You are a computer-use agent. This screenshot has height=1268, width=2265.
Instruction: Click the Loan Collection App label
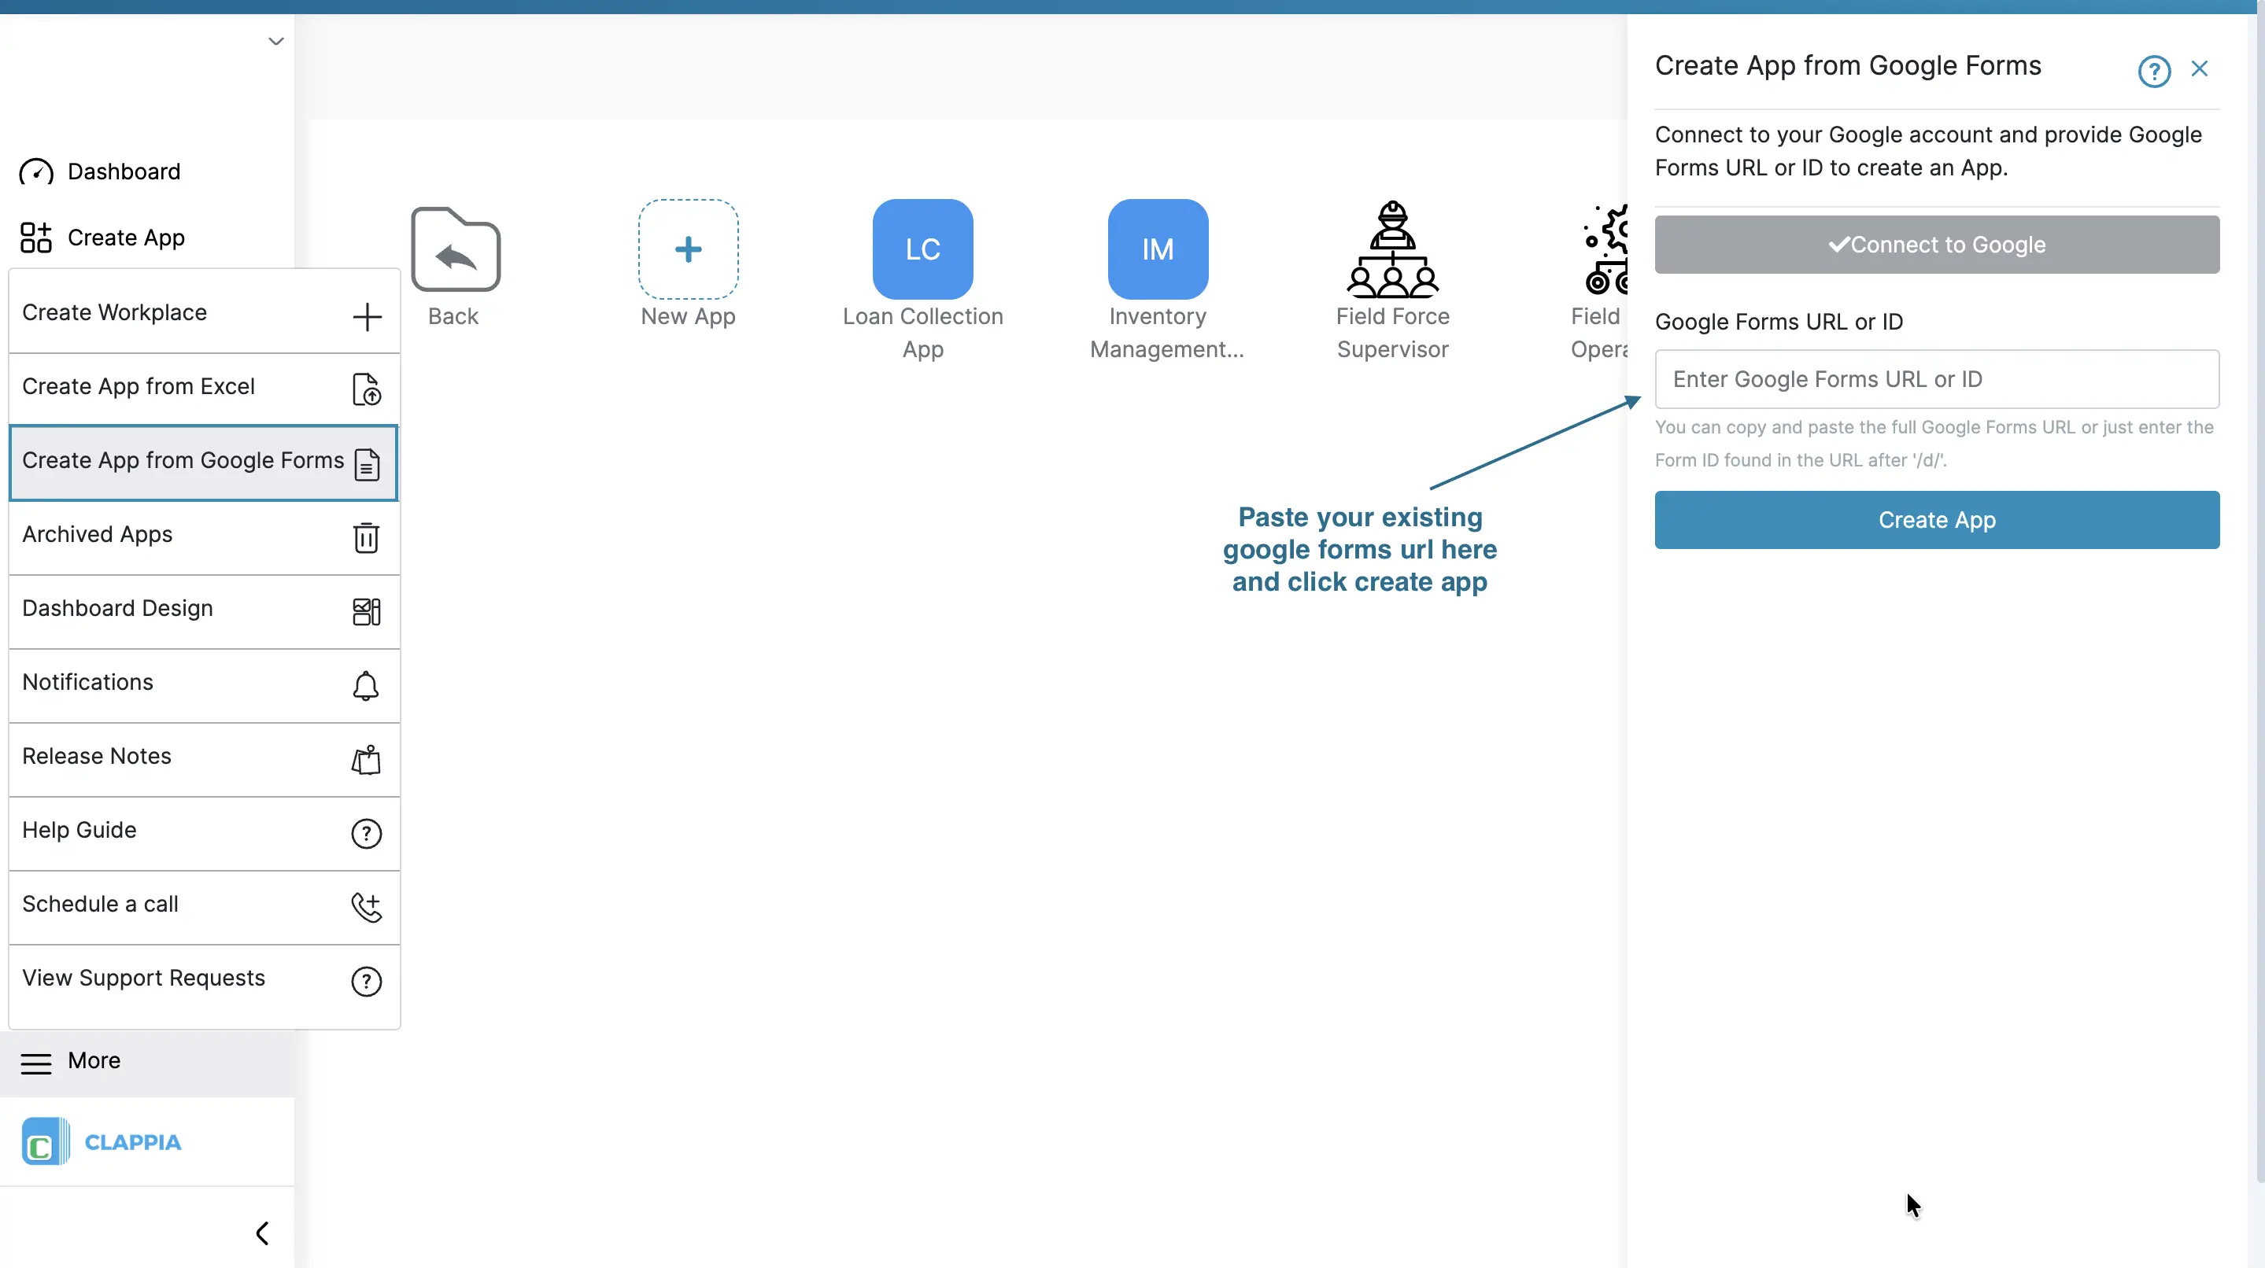point(923,333)
